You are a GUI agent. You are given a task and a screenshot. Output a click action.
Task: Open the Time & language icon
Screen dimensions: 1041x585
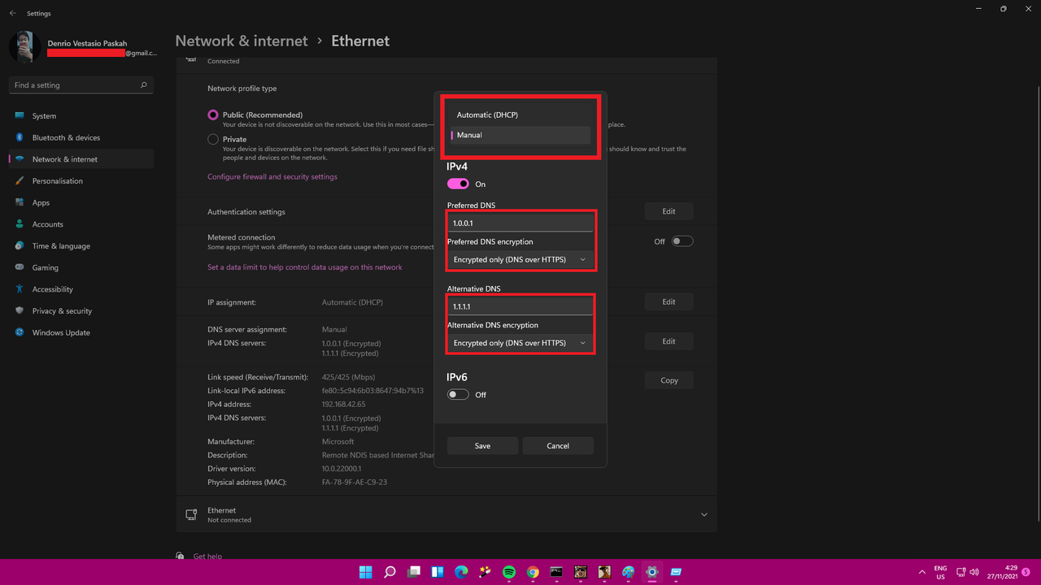click(20, 246)
